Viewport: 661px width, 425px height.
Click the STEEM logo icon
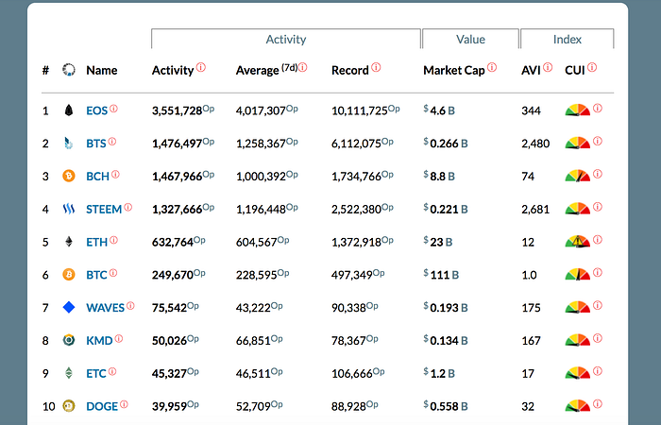coord(69,209)
